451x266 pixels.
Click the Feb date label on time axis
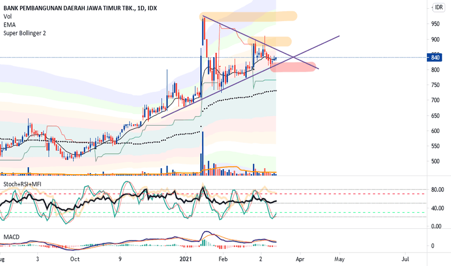[x=223, y=259]
